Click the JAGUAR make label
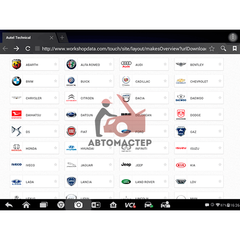The height and width of the screenshot is (240, 240). (x=87, y=166)
